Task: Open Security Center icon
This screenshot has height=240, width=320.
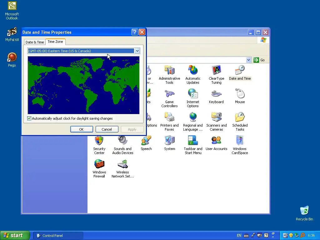Action: coord(99,145)
